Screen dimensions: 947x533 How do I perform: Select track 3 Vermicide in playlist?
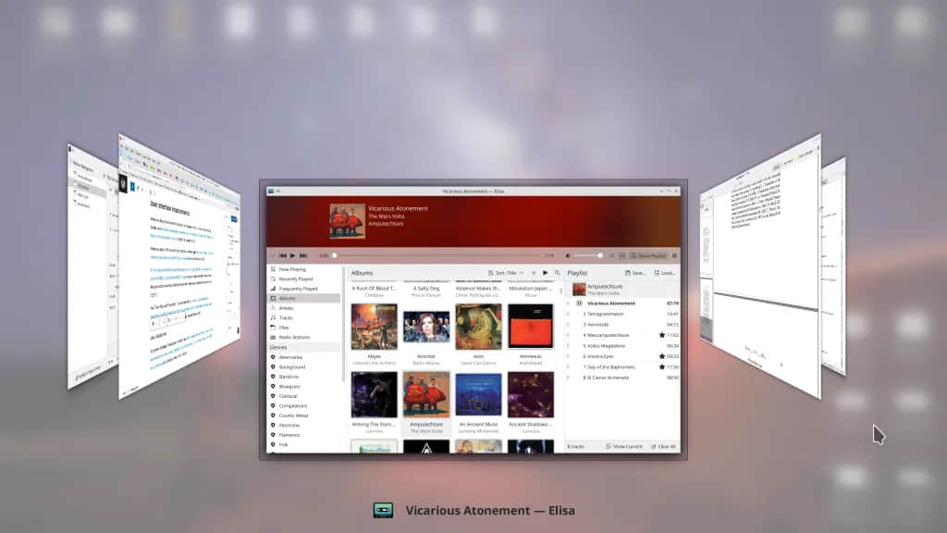622,325
